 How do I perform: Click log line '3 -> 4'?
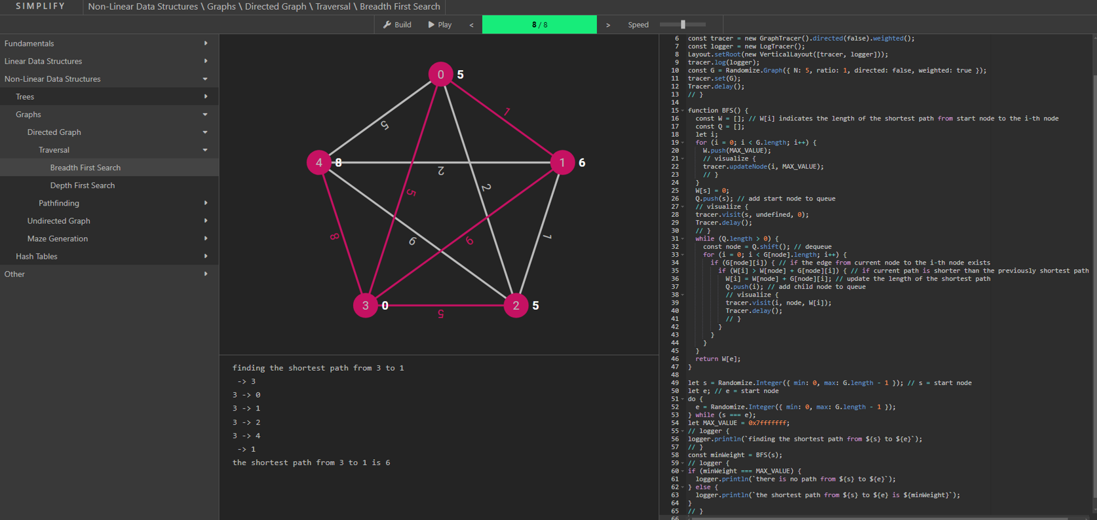click(x=246, y=436)
